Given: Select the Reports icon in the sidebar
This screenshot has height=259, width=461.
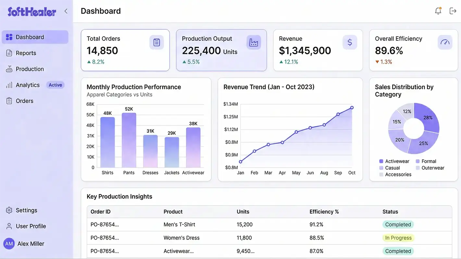Looking at the screenshot, I should [9, 53].
